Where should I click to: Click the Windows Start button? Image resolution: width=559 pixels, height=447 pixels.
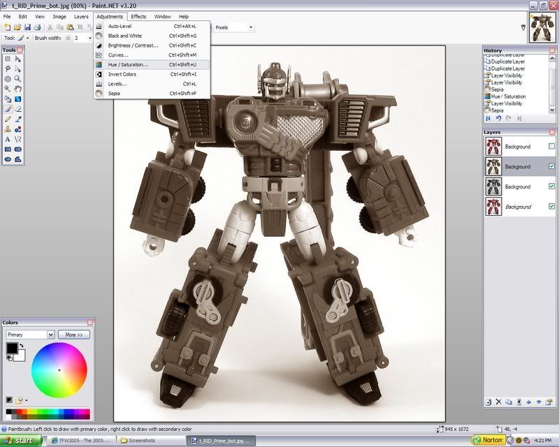[21, 441]
